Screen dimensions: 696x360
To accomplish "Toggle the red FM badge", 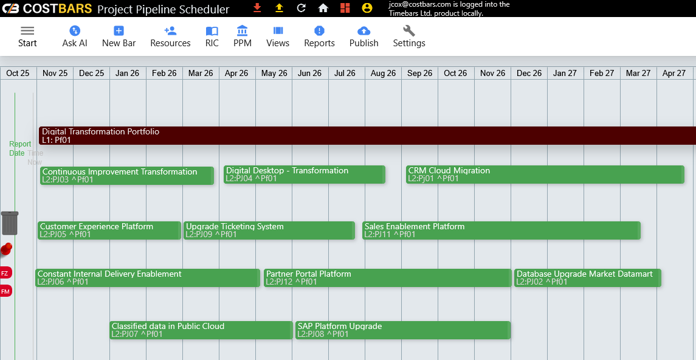I will pyautogui.click(x=5, y=291).
